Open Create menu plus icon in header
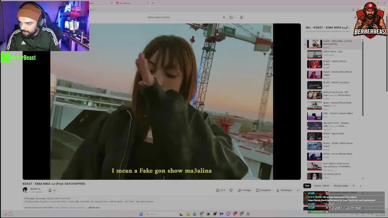This screenshot has height=218, width=388. coord(355,17)
